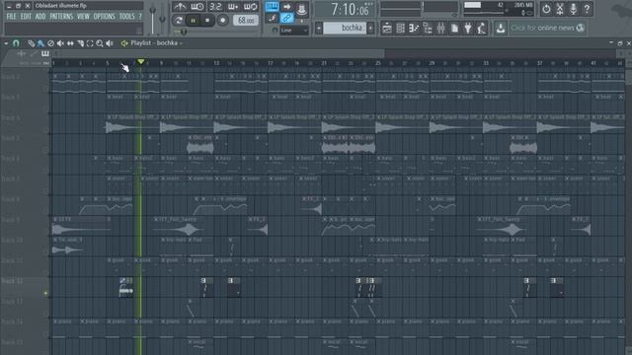Click the tempo display showing 68
The image size is (632, 355).
pos(246,20)
